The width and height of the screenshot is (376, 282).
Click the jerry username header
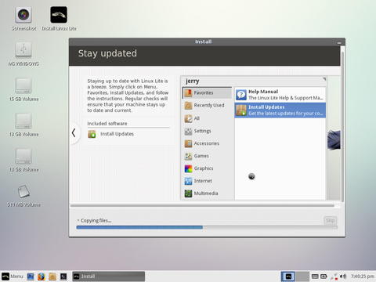tap(193, 81)
